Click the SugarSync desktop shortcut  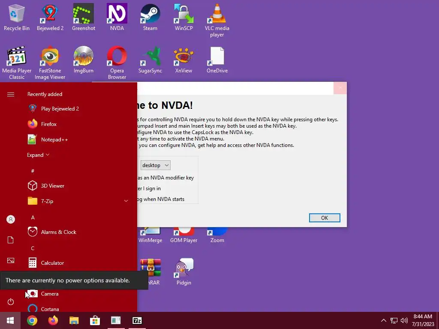click(x=150, y=60)
